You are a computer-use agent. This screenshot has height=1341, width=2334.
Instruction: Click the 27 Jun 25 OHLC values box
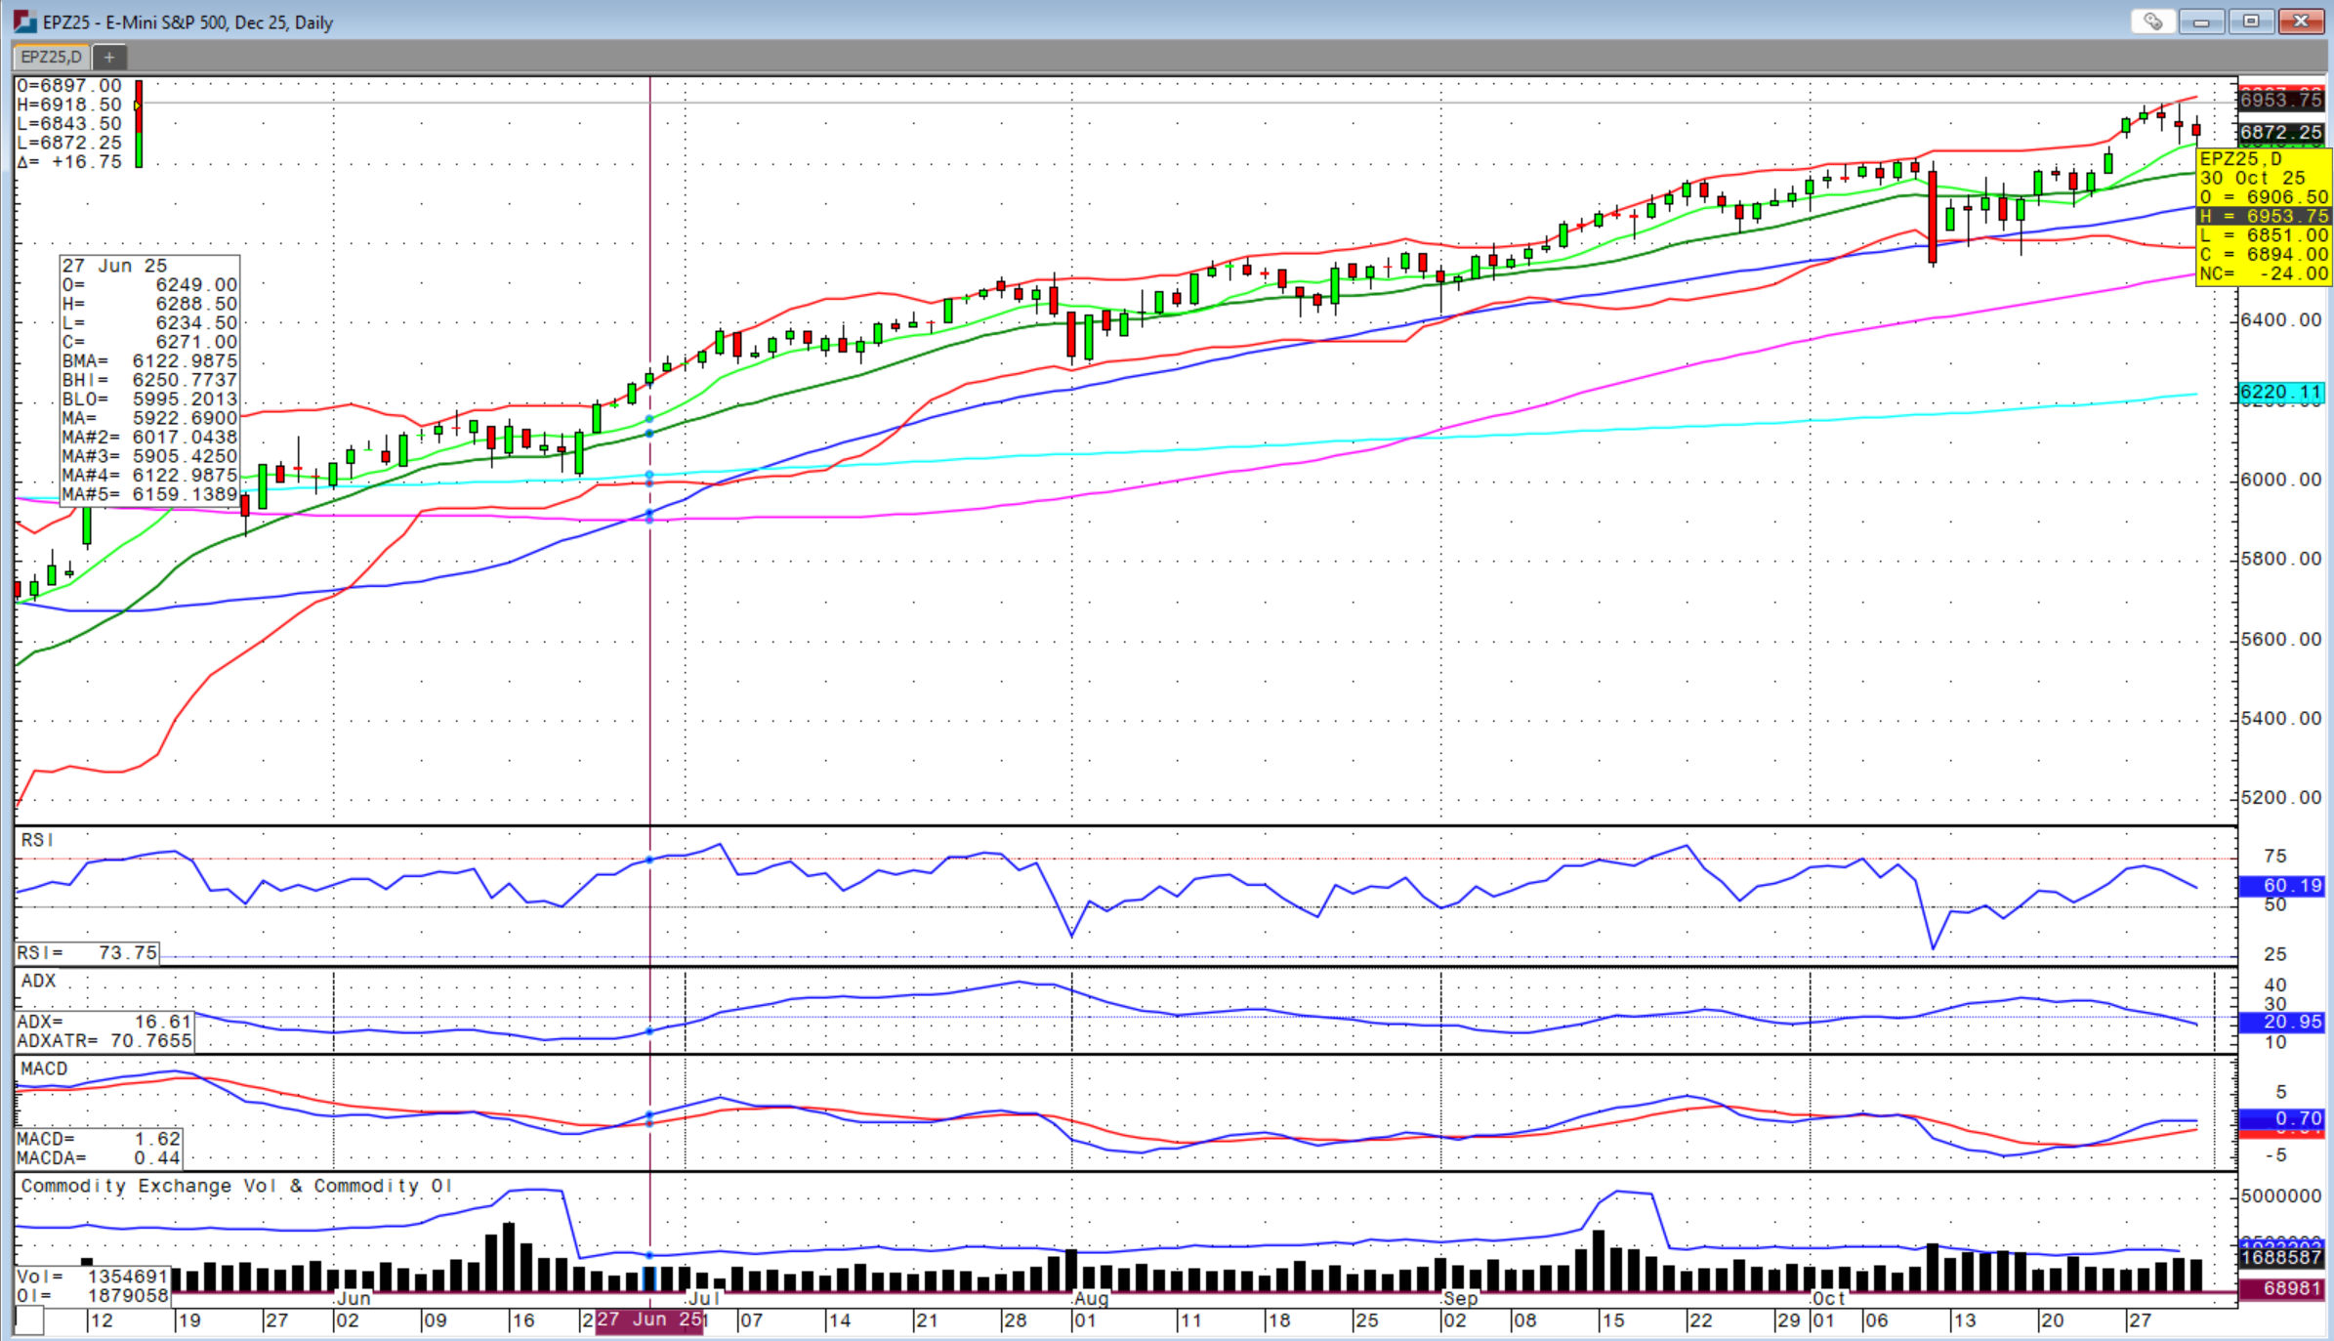[x=148, y=380]
